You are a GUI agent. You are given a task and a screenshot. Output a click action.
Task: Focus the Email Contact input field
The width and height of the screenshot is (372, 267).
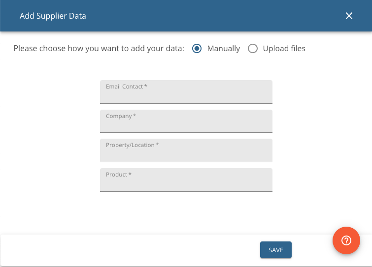tap(186, 92)
